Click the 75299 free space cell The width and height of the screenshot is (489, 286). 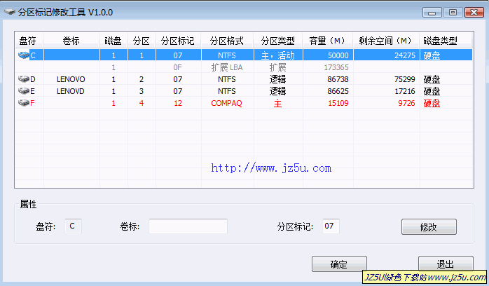(405, 79)
